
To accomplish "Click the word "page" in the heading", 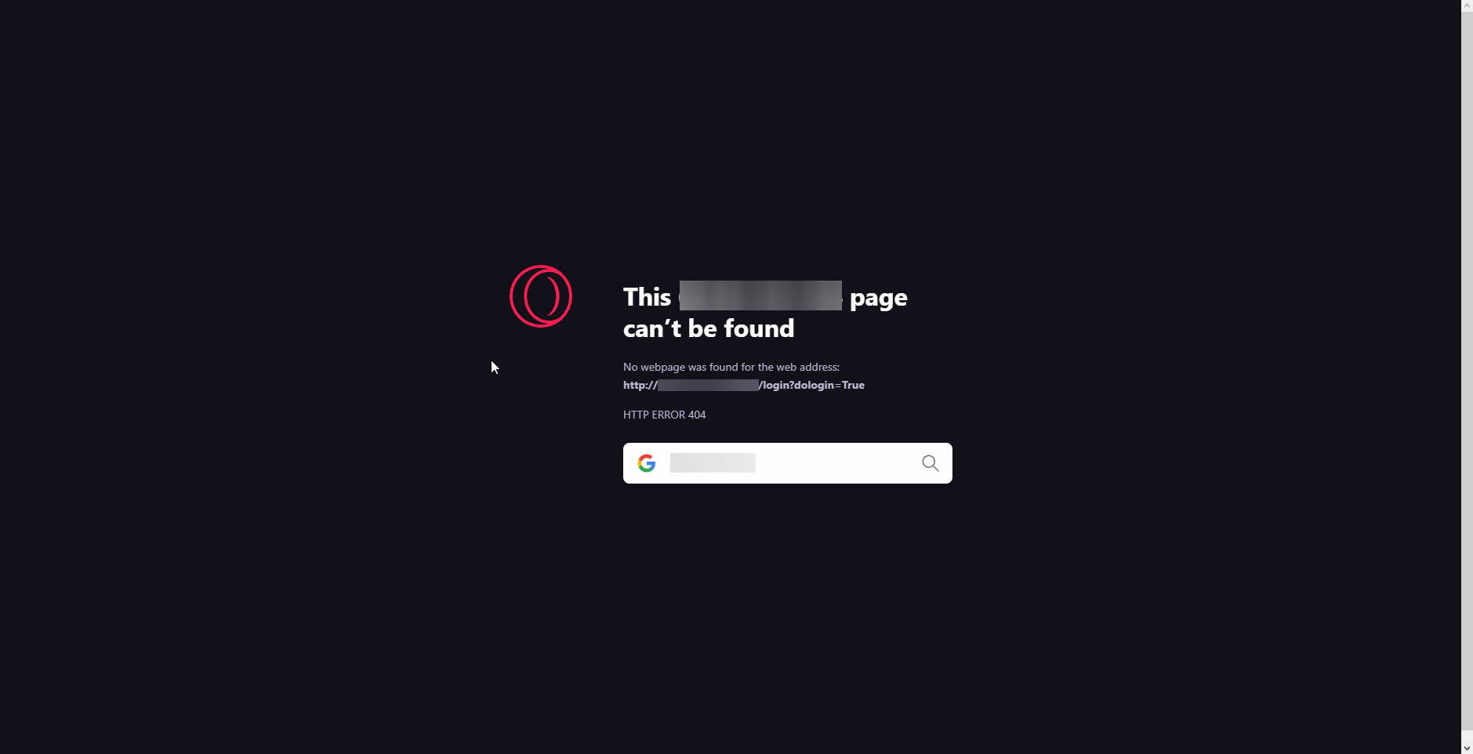I will [879, 299].
